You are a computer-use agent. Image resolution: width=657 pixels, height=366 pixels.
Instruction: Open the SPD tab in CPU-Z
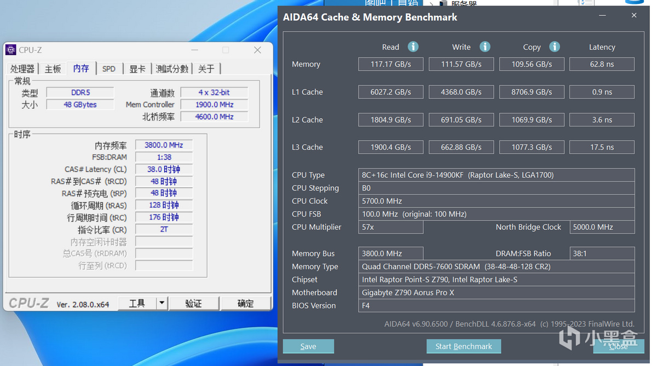pyautogui.click(x=109, y=68)
